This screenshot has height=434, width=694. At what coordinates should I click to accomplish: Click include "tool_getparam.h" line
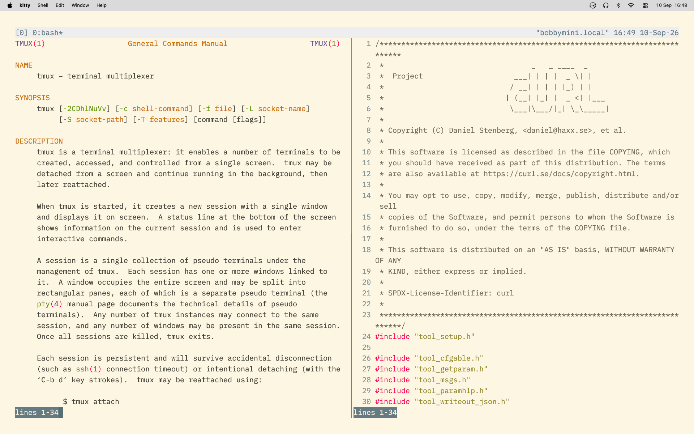click(x=431, y=369)
